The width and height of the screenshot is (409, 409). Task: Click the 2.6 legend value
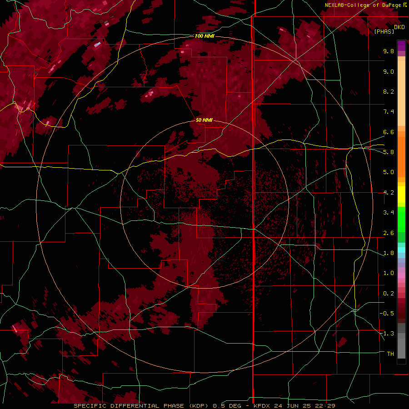tap(389, 233)
